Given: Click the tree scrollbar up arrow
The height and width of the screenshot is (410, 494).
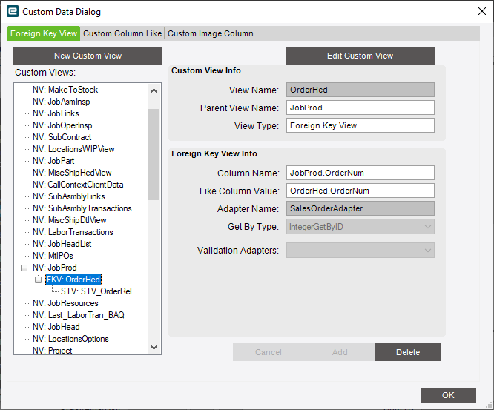Looking at the screenshot, I should pos(154,90).
